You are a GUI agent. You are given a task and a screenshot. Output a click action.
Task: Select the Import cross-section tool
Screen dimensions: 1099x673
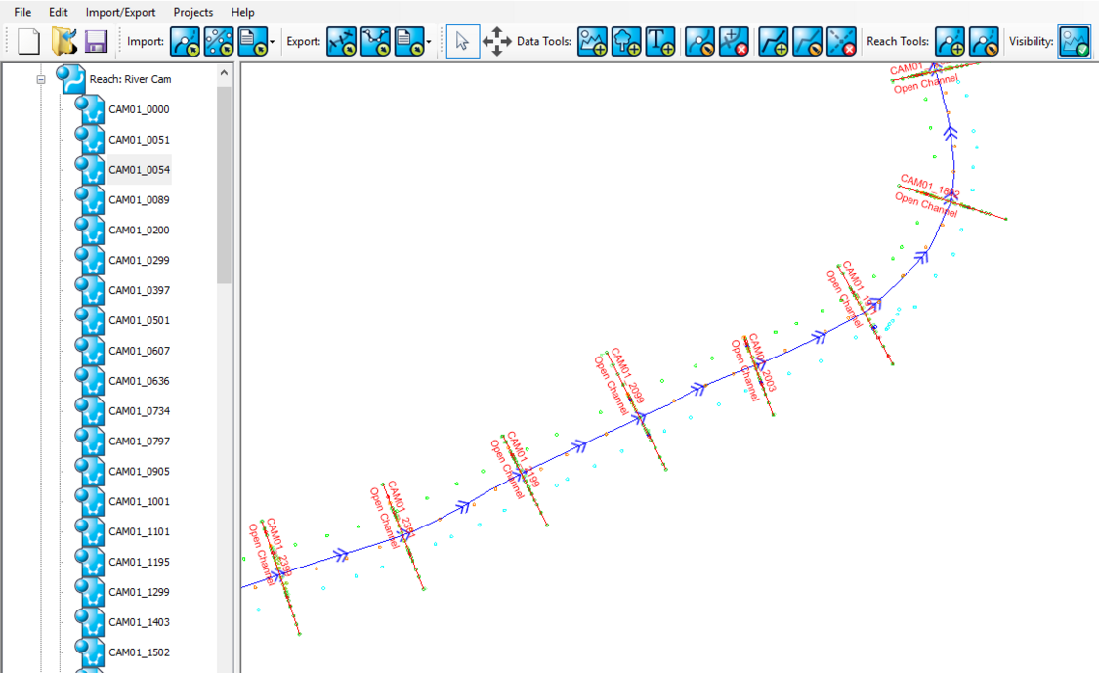pos(185,42)
